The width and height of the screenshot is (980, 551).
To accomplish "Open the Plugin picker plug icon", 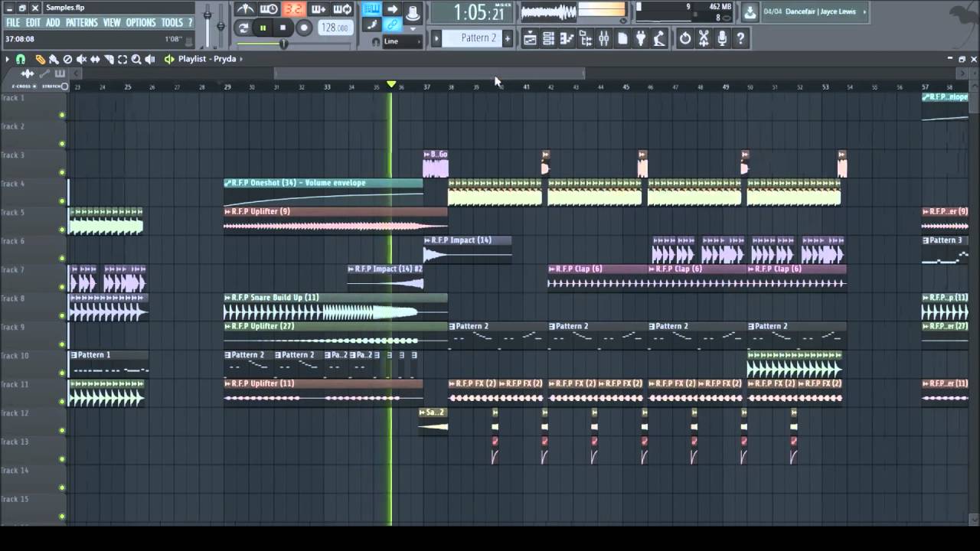I will (x=641, y=38).
